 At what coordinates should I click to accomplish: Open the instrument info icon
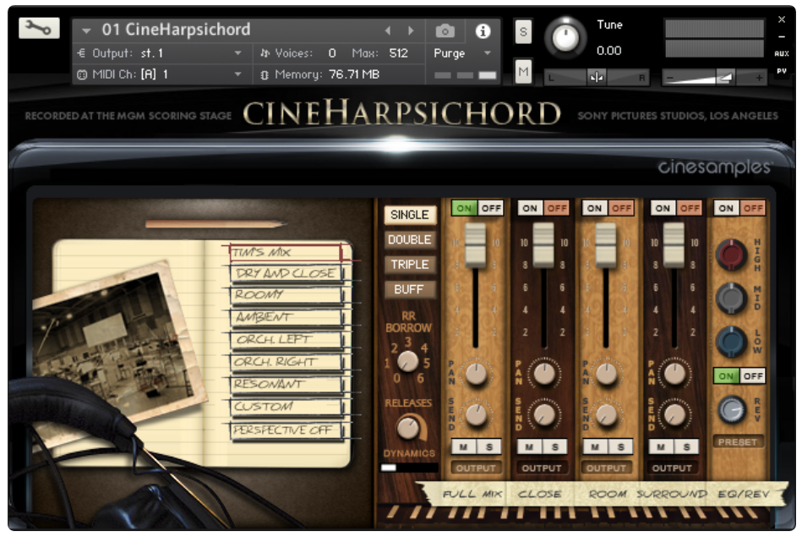click(483, 31)
